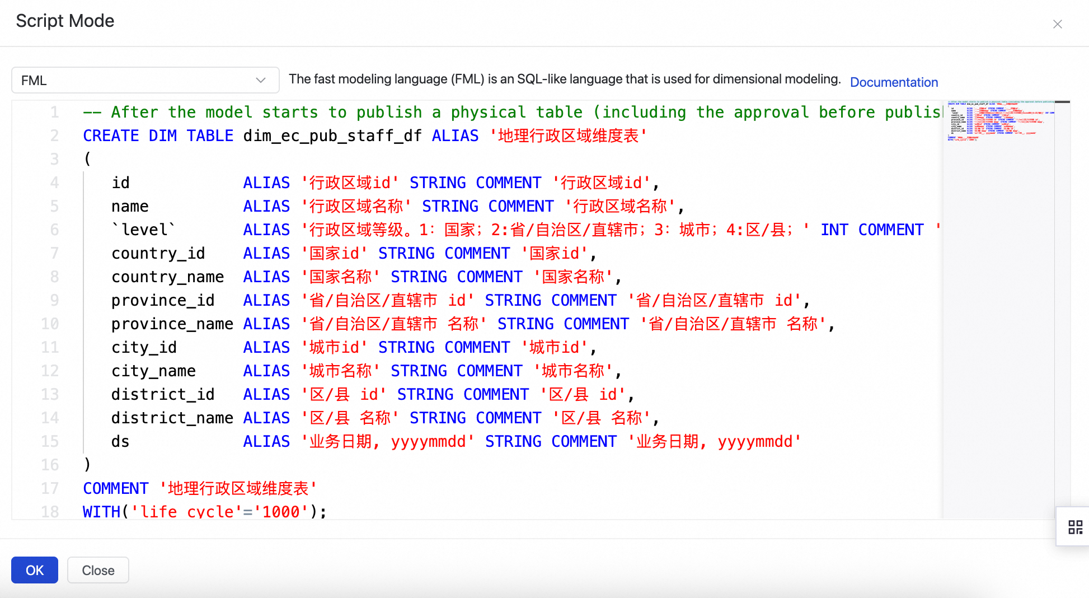Click the id column name on line 4
Image resolution: width=1089 pixels, height=598 pixels.
(x=120, y=183)
